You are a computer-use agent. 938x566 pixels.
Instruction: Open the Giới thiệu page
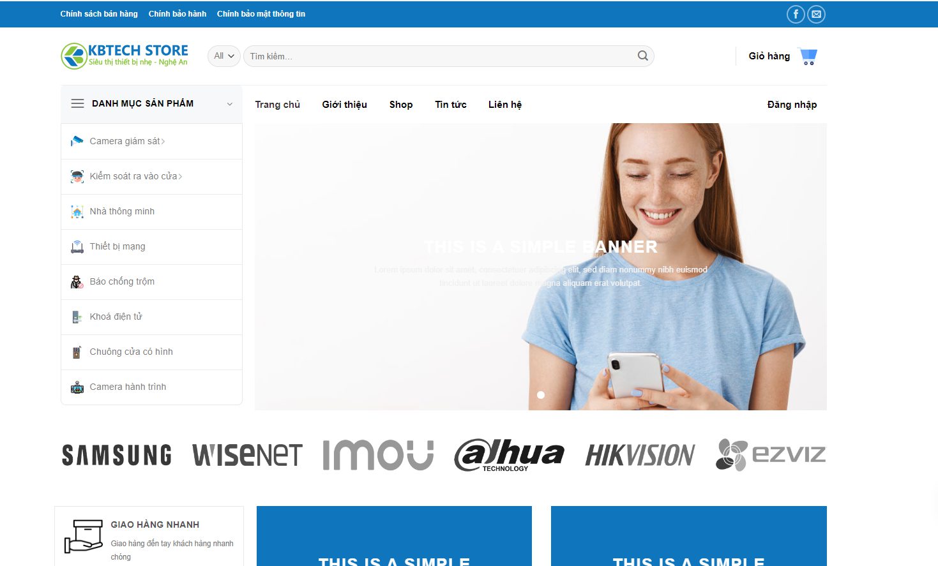pyautogui.click(x=344, y=105)
